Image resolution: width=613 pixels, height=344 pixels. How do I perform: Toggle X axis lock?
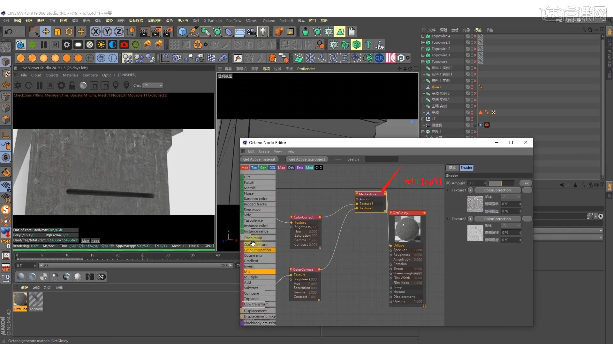coord(96,32)
